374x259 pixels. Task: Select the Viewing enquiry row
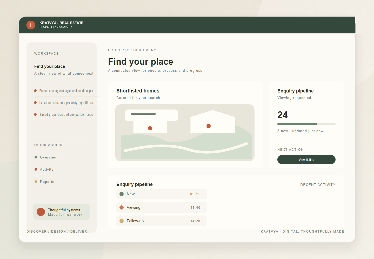point(162,207)
